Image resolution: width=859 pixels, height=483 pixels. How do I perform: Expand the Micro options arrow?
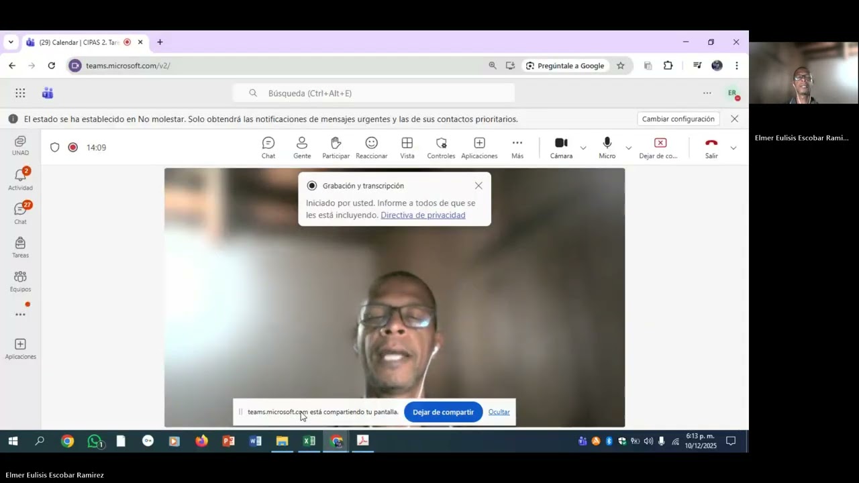pyautogui.click(x=629, y=148)
